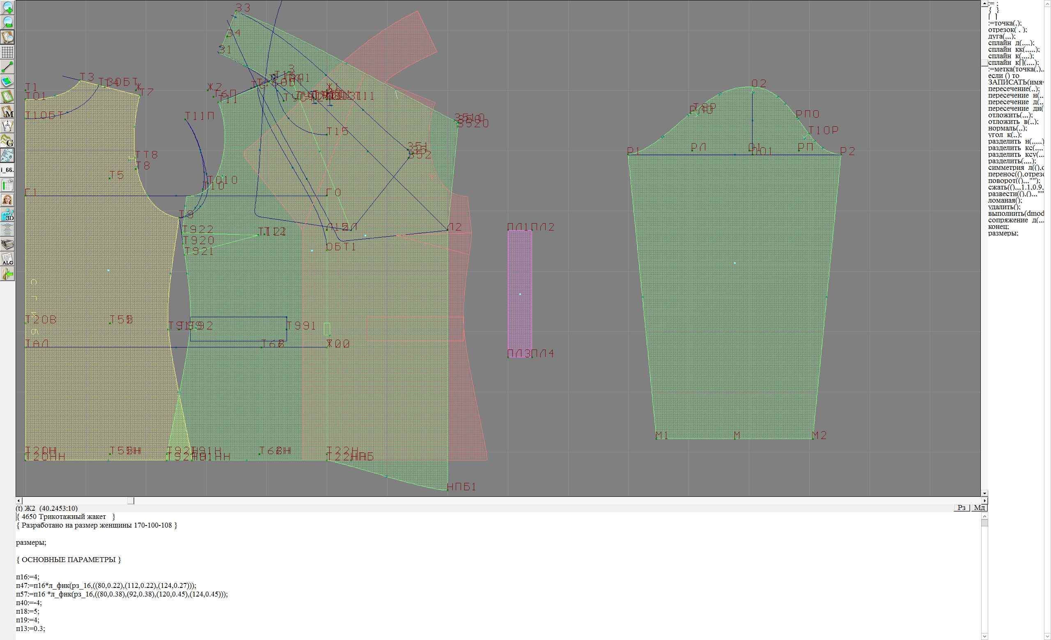Click the woman portrait mannequin icon
This screenshot has width=1051, height=640.
(7, 200)
